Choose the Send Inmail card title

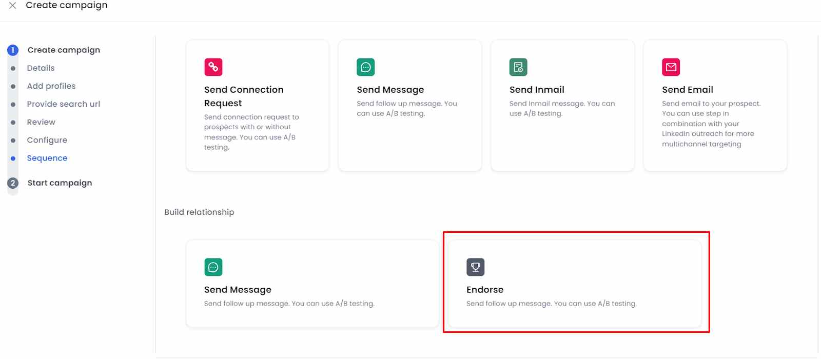click(537, 90)
